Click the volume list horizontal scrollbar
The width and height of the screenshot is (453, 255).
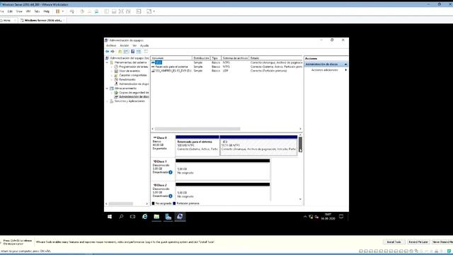pyautogui.click(x=197, y=129)
